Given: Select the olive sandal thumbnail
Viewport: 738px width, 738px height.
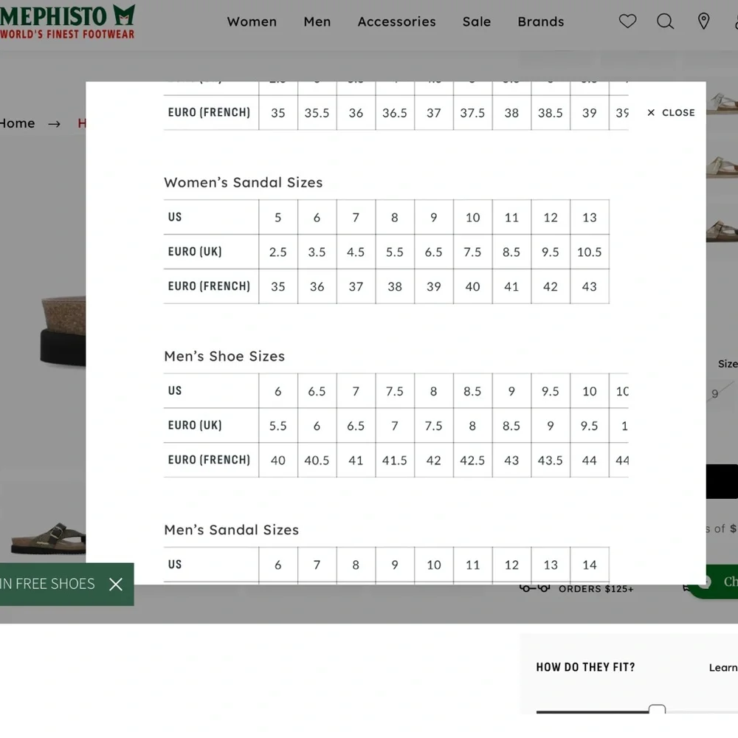Looking at the screenshot, I should tap(48, 538).
